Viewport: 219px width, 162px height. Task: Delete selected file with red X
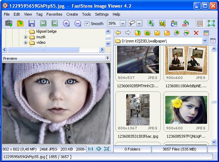pyautogui.click(x=196, y=33)
